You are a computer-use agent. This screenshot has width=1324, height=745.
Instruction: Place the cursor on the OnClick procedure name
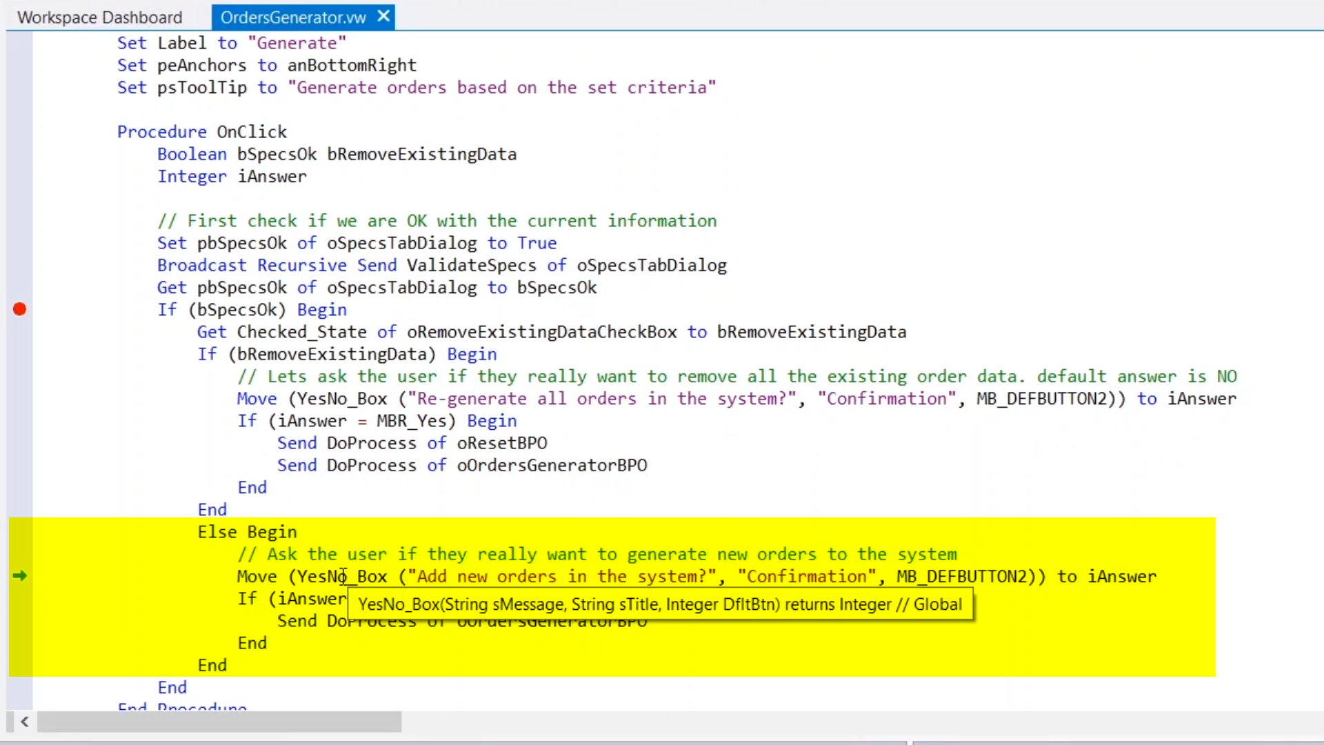click(252, 132)
